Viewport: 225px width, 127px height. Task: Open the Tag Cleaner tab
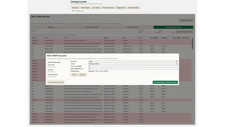[75, 8]
